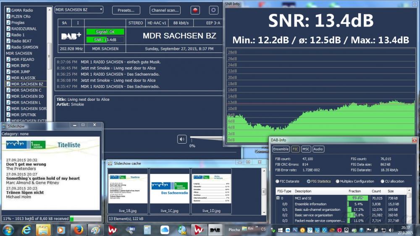Open Firefox from taskbar
Image resolution: width=420 pixels, height=236 pixels.
click(78, 230)
